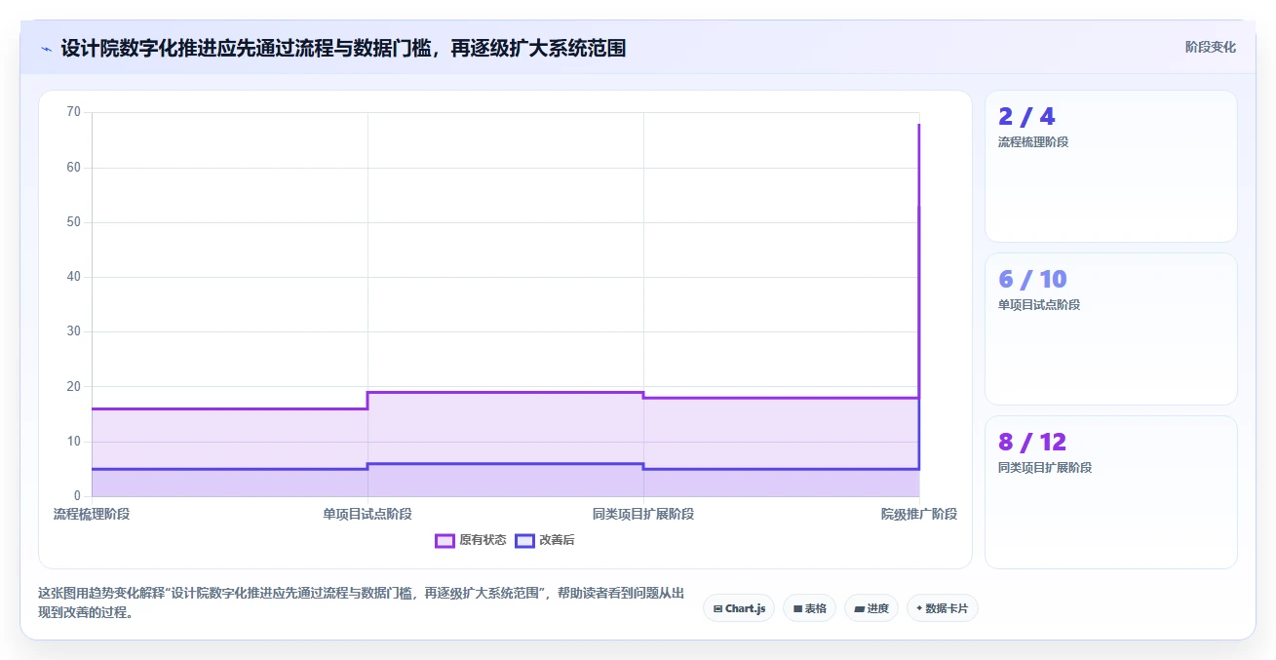Screen dimensions: 1276x660
Task: Click the y-axis value 70
Action: [74, 112]
